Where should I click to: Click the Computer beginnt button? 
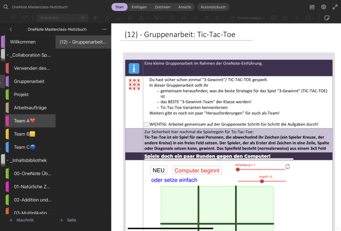tap(197, 170)
